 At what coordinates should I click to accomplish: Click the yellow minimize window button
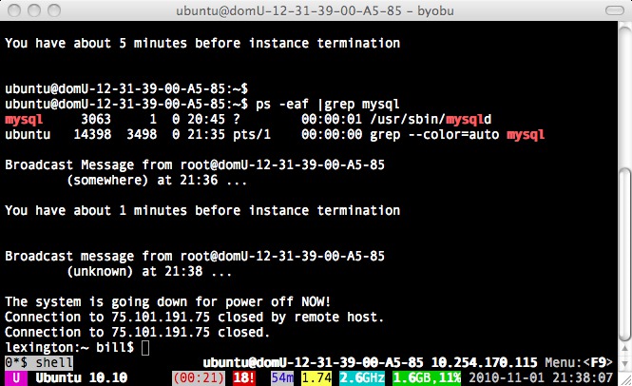(x=33, y=10)
